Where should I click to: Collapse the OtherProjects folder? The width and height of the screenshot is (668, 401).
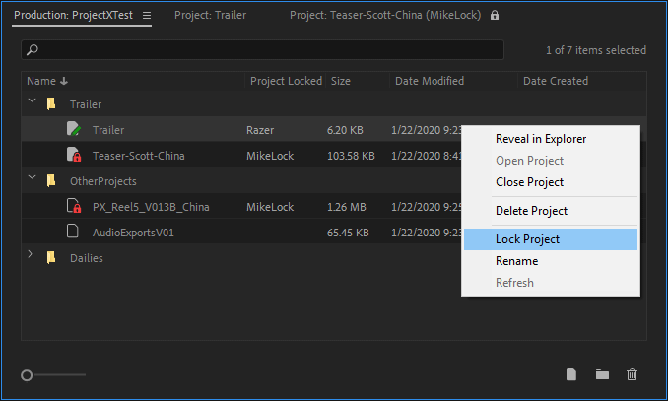click(x=32, y=177)
